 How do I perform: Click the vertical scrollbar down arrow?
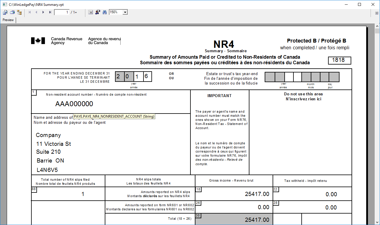pos(377,222)
